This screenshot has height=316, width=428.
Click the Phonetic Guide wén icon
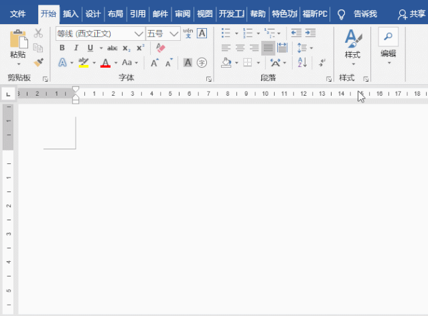pyautogui.click(x=188, y=33)
